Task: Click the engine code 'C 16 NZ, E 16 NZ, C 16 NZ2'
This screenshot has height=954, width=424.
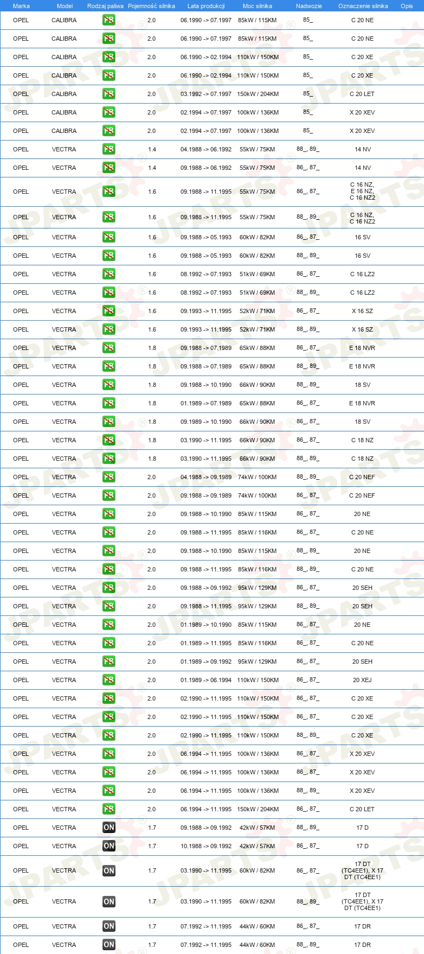Action: (x=362, y=191)
